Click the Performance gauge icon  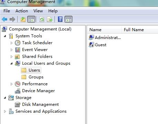pos(18,84)
